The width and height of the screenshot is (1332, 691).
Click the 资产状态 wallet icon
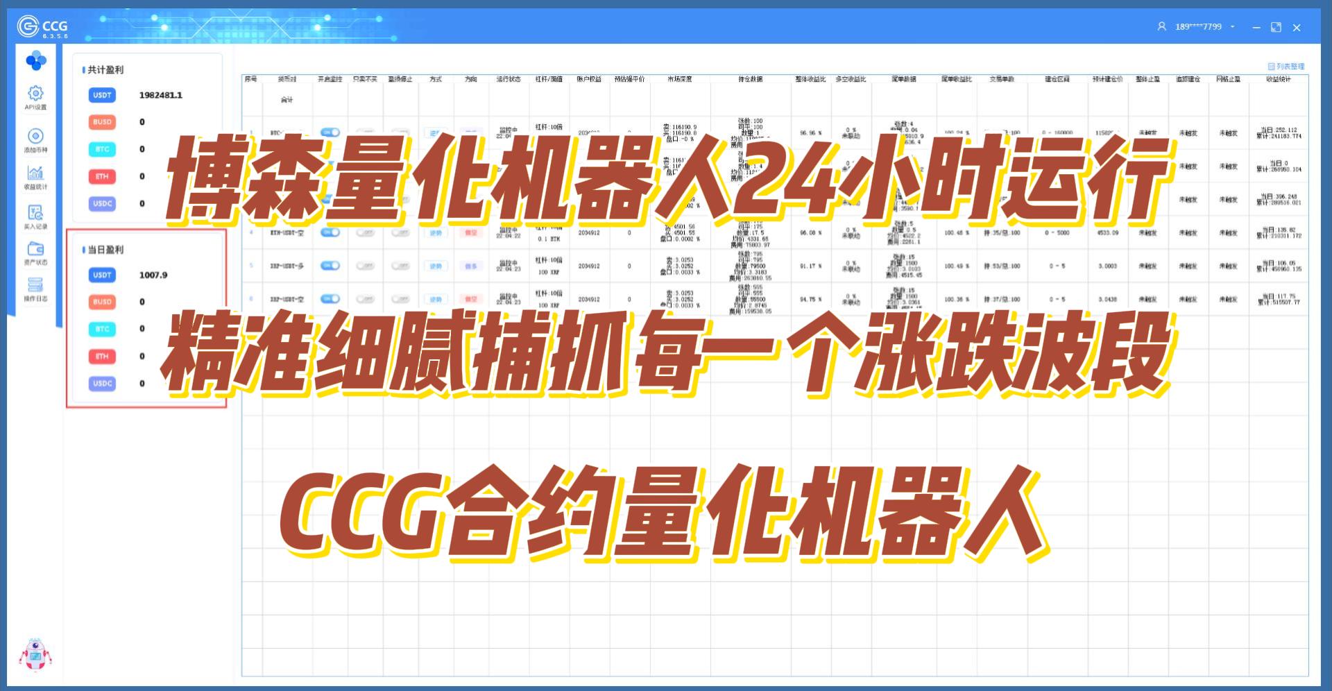click(35, 249)
